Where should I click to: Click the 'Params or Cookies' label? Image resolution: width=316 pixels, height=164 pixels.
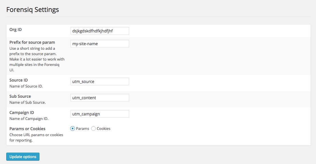(x=27, y=129)
